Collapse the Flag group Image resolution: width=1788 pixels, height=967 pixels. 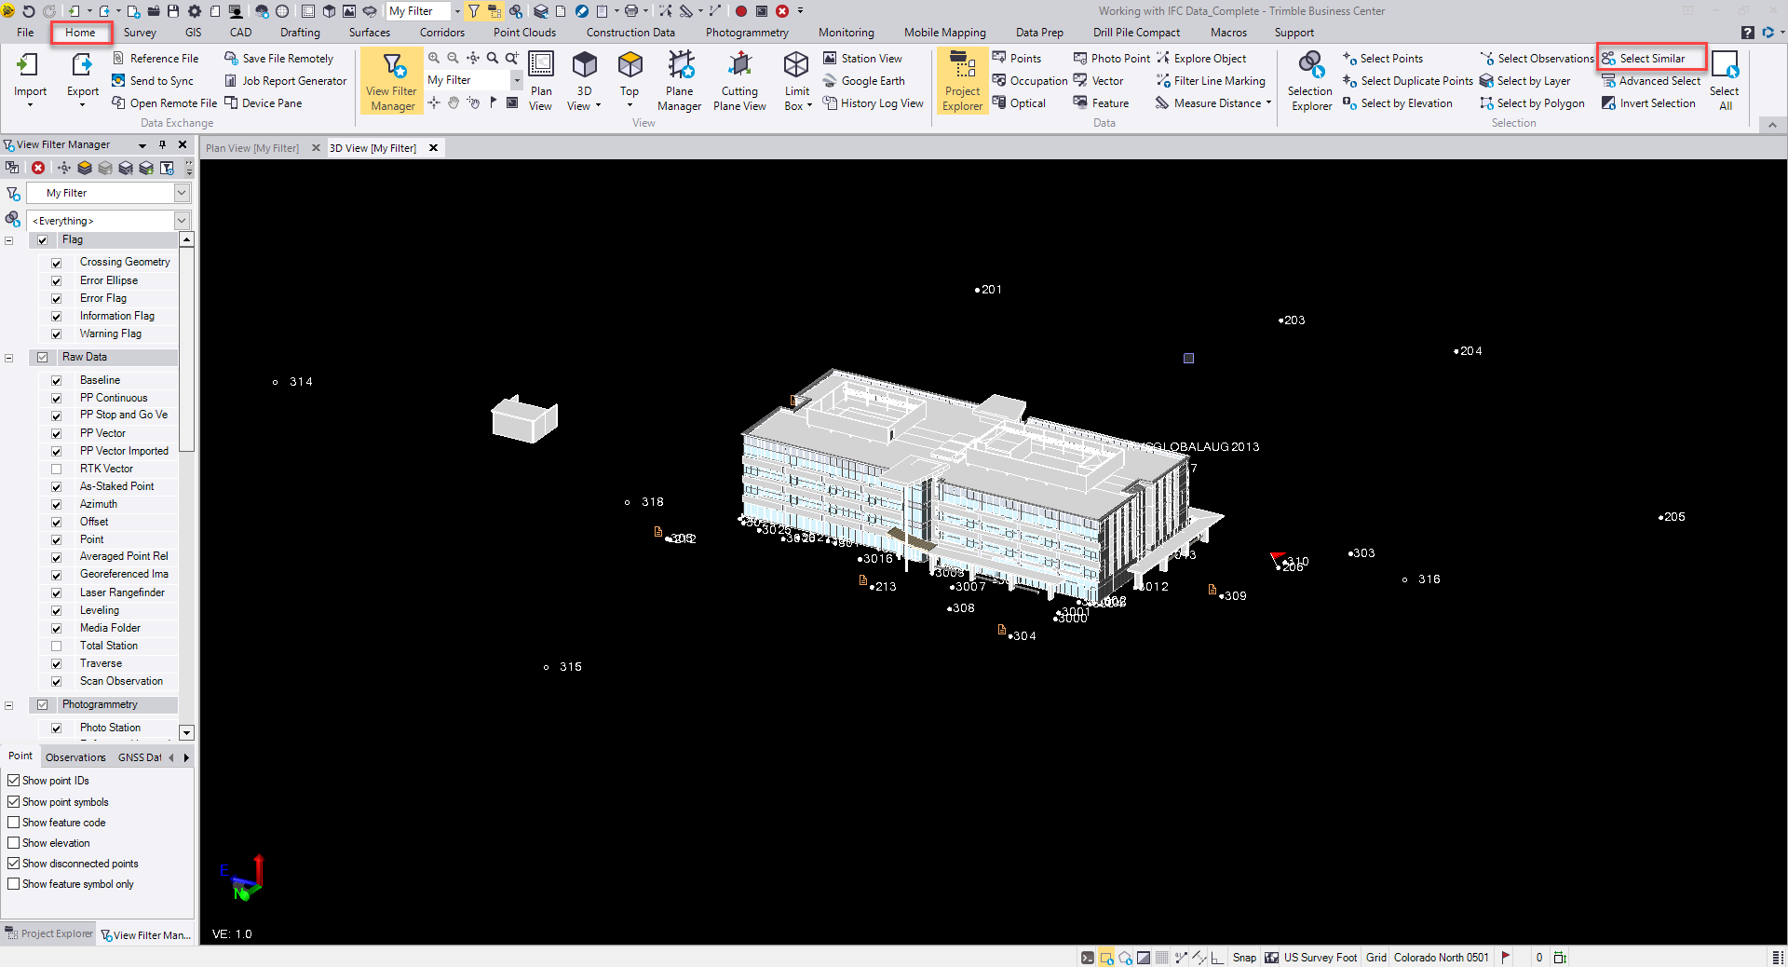(9, 240)
